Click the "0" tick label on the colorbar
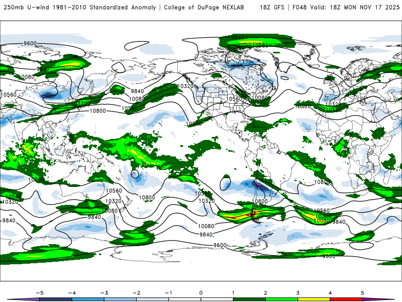Viewport: 402px width, 302px height. click(x=201, y=293)
